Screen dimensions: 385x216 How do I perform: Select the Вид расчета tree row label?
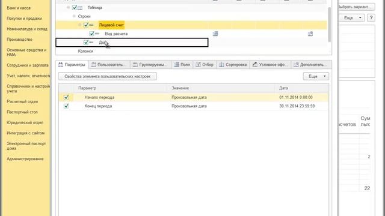[x=116, y=34]
